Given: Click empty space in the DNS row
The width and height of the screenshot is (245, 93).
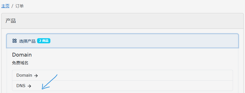Looking at the screenshot, I should 141,86.
